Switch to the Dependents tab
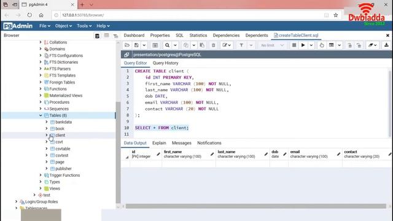 (x=257, y=36)
